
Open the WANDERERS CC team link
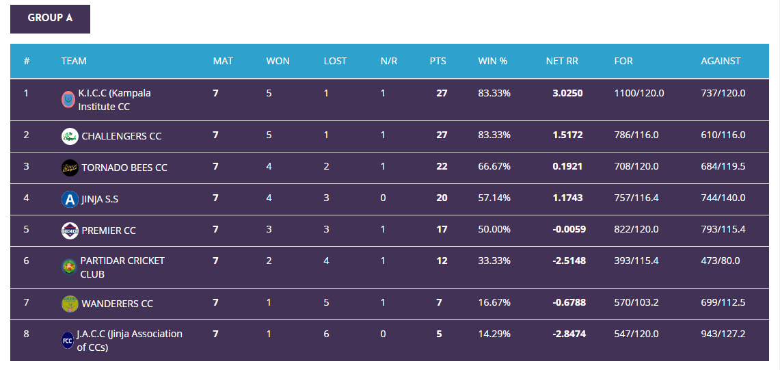[117, 304]
